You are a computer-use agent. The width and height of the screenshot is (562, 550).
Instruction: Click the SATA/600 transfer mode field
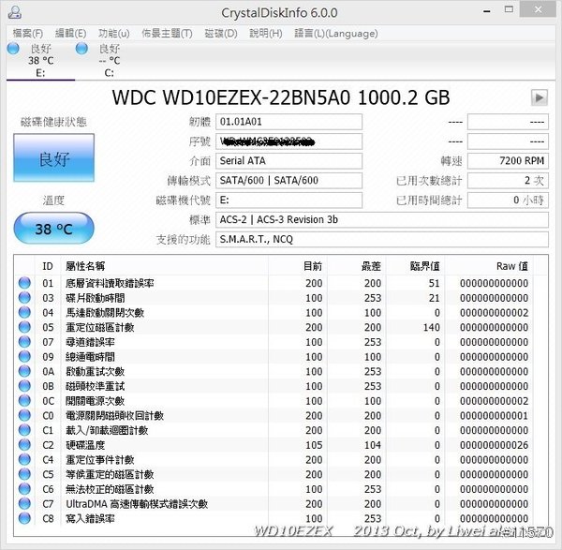pyautogui.click(x=288, y=180)
